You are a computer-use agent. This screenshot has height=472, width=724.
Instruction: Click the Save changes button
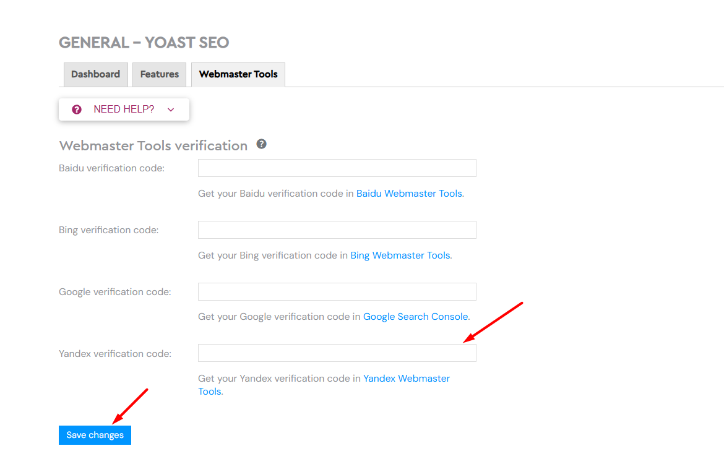tap(95, 435)
